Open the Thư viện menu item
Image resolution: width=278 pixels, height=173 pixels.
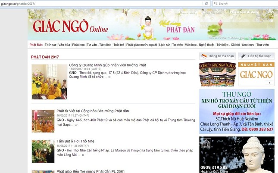click(262, 45)
